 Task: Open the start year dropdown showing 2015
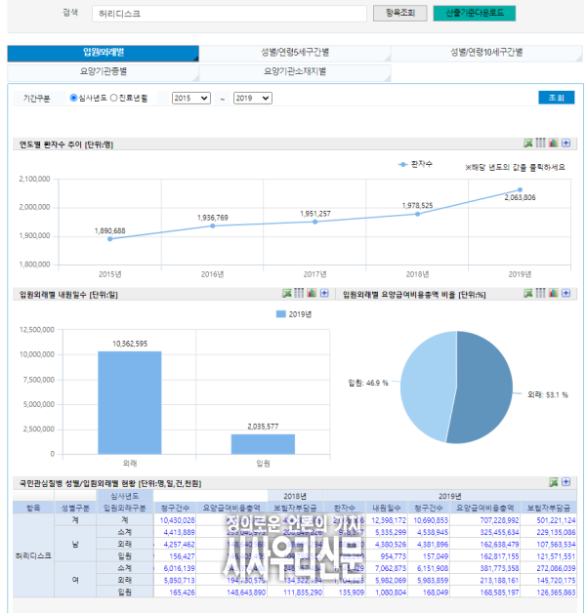tap(190, 99)
